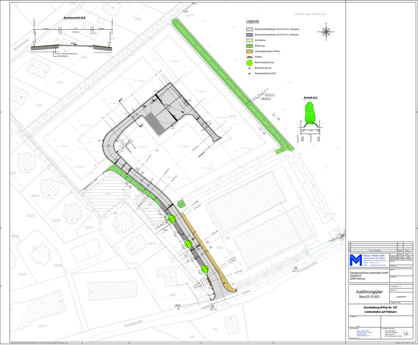
Task: Click the blue Maas + Müller M logo
Action: click(356, 260)
